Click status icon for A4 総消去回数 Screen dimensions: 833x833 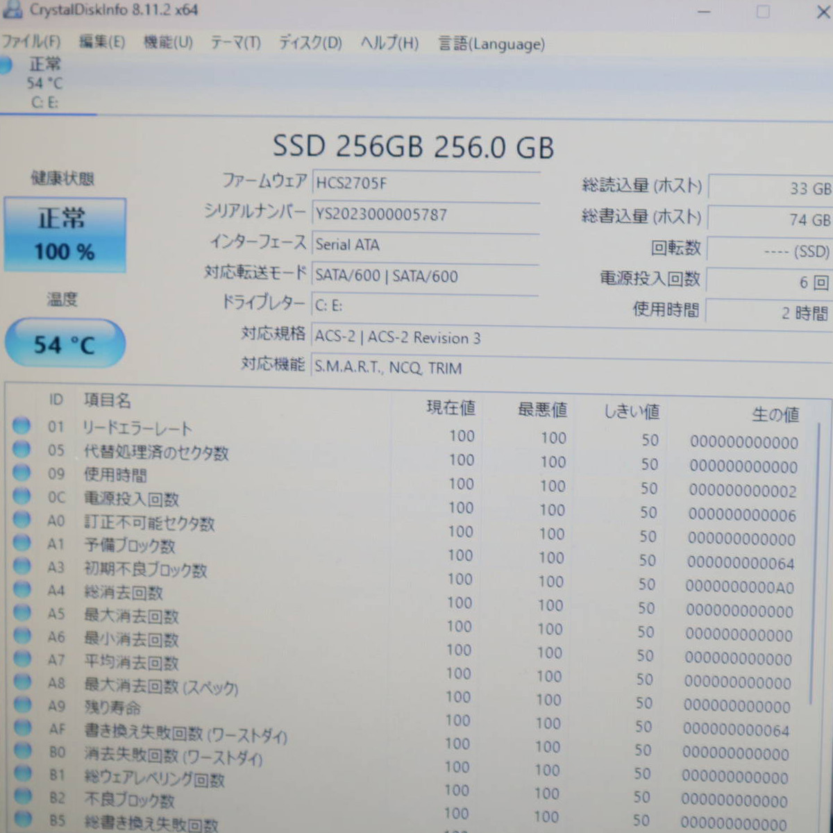[22, 589]
